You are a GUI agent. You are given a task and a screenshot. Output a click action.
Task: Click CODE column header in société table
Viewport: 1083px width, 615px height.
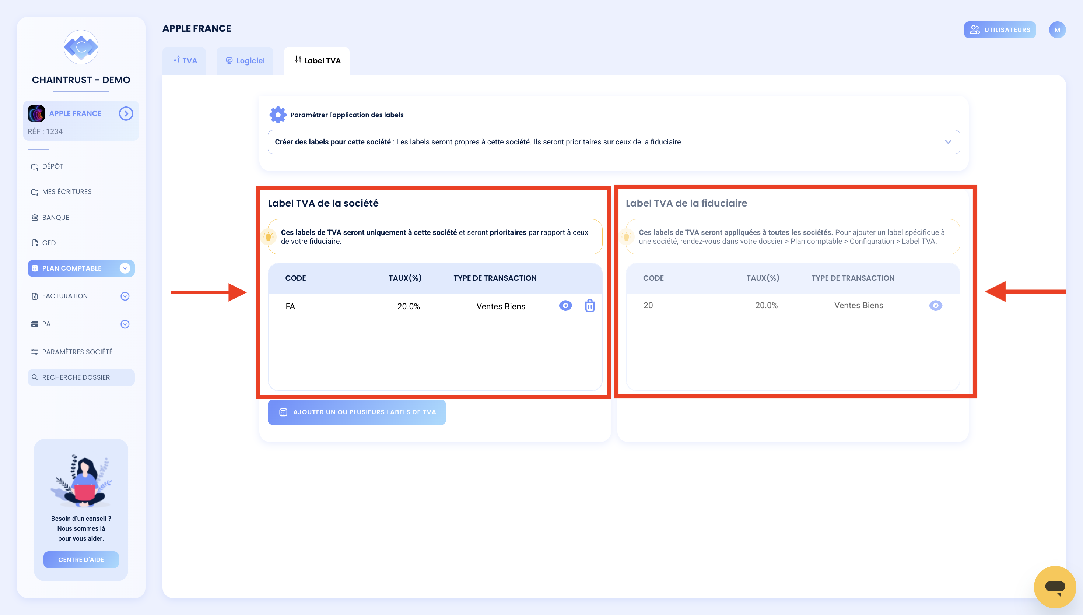[x=295, y=278]
